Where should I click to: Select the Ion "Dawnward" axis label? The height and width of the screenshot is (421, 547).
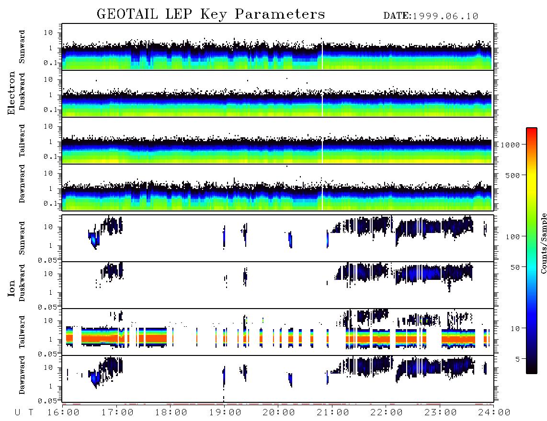click(22, 375)
